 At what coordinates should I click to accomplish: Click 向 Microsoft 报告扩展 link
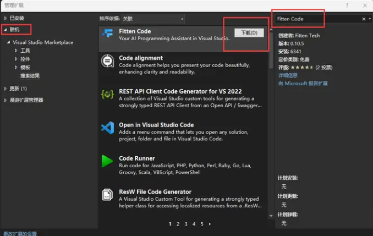303,84
